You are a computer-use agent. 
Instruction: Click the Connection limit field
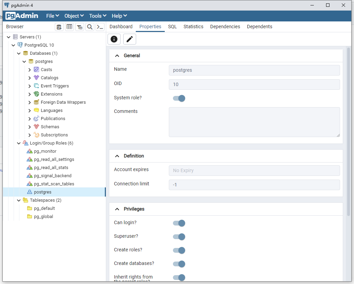tap(254, 185)
